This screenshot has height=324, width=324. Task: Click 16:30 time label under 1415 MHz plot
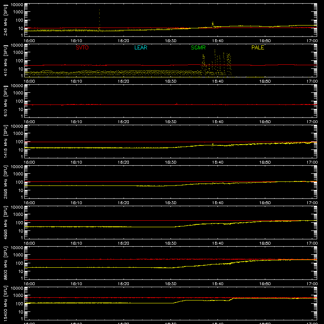point(171,162)
